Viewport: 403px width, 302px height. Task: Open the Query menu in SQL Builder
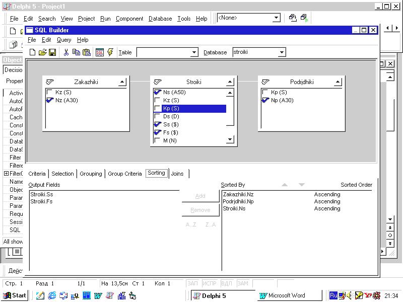64,40
